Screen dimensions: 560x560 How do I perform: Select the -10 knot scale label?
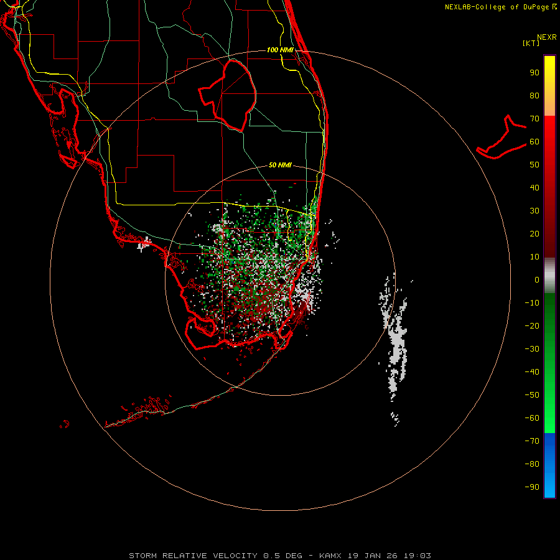(532, 303)
